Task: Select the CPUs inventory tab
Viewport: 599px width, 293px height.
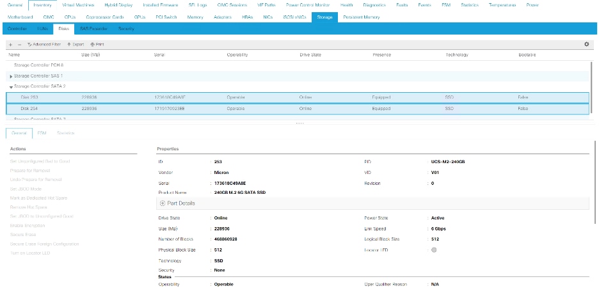Action: pyautogui.click(x=70, y=17)
